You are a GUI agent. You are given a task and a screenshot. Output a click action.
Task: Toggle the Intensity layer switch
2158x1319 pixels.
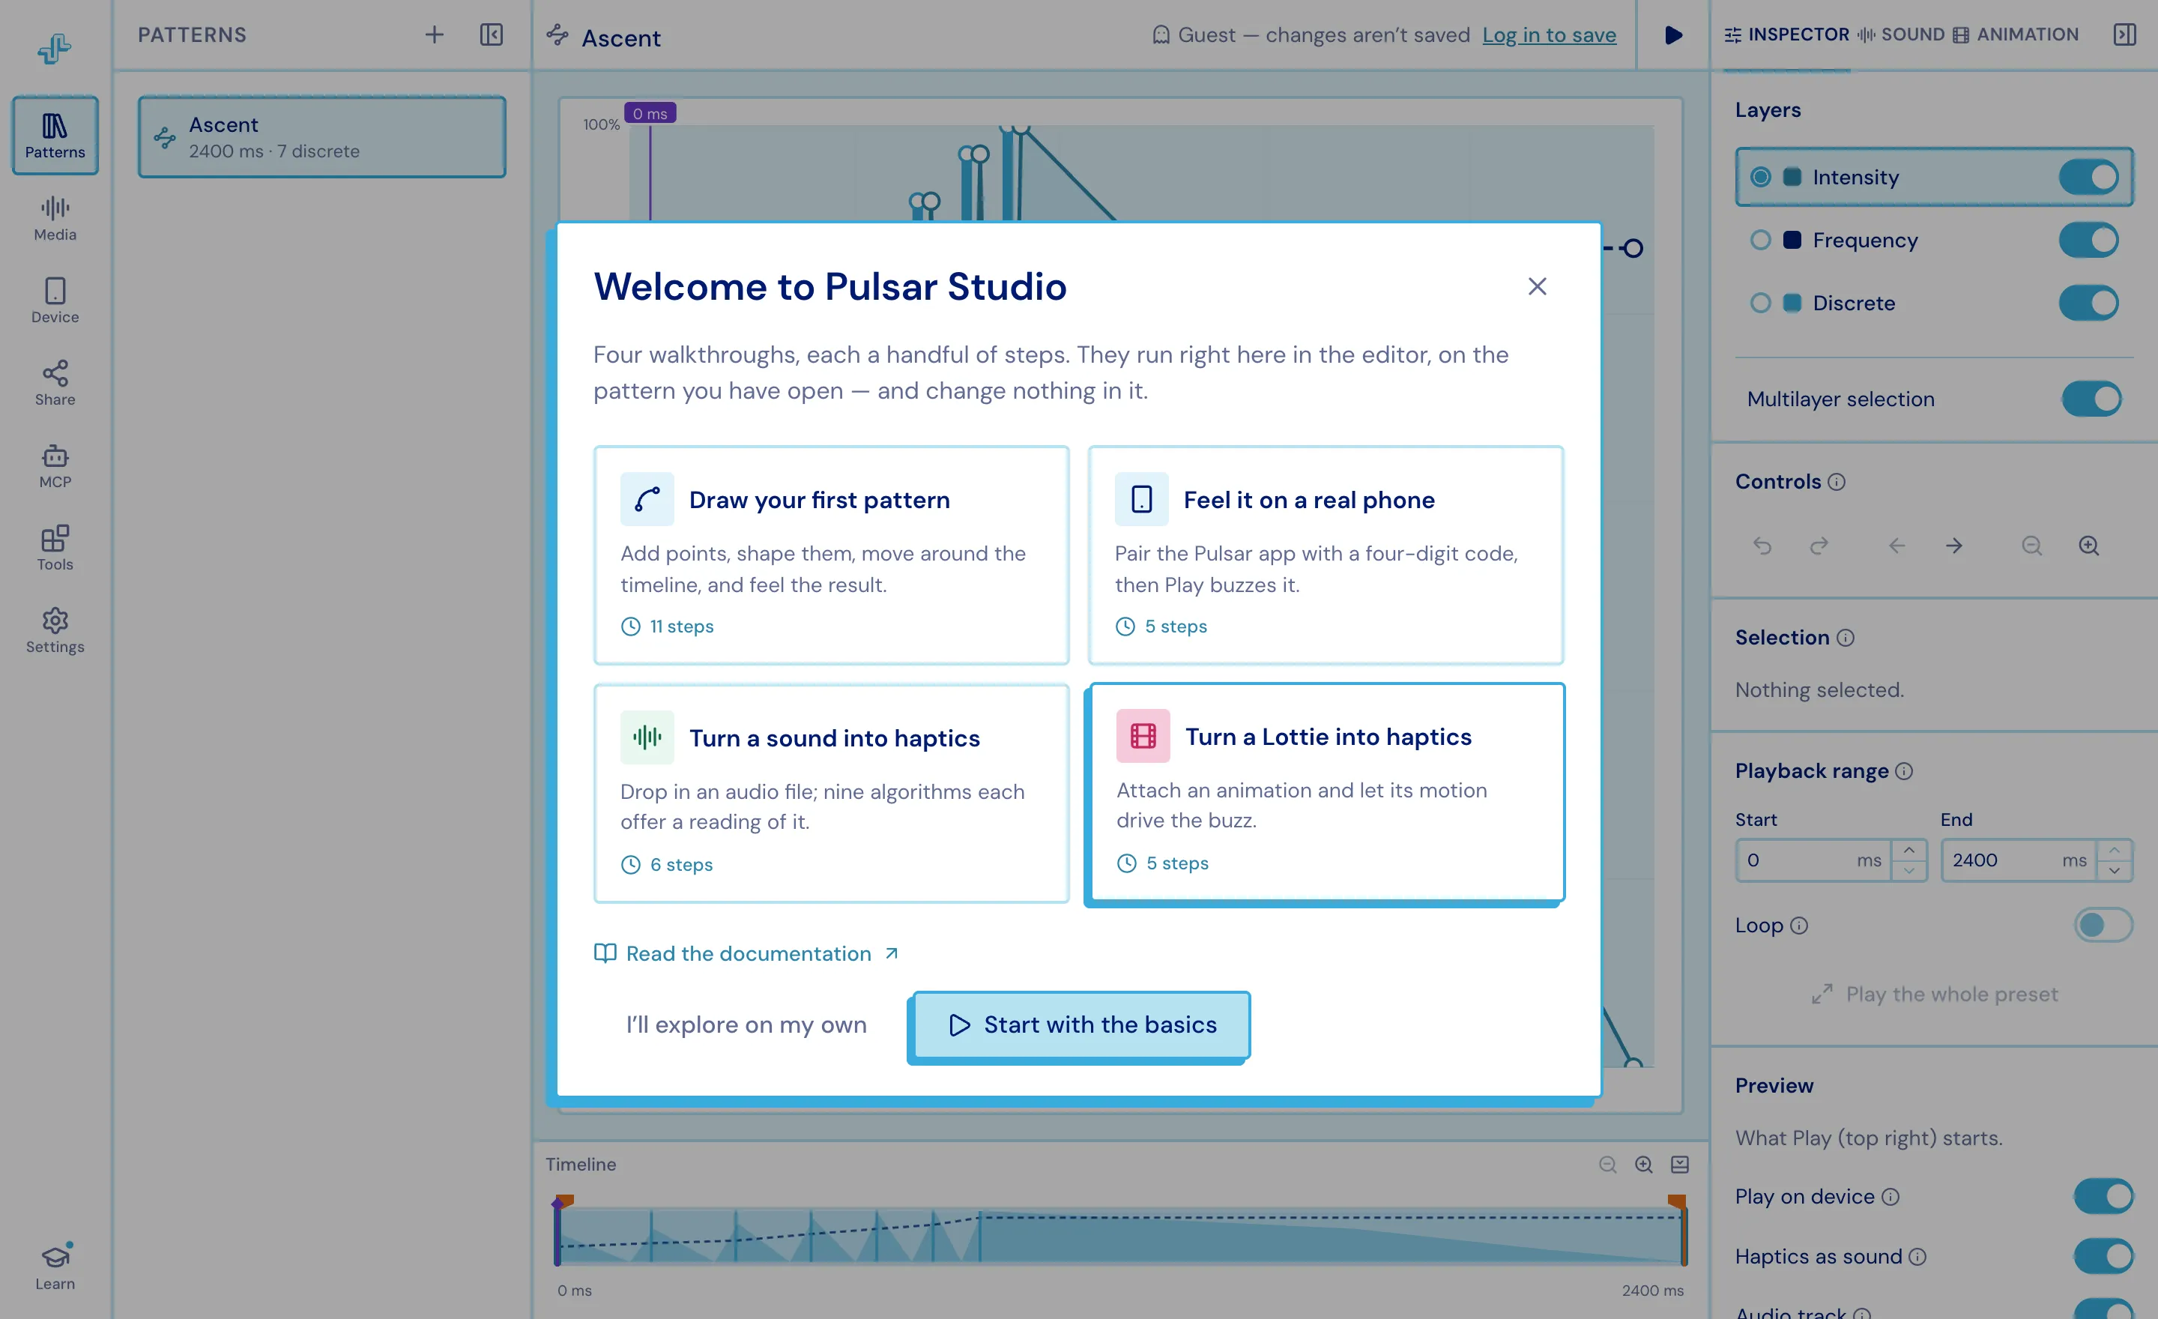(x=2089, y=177)
